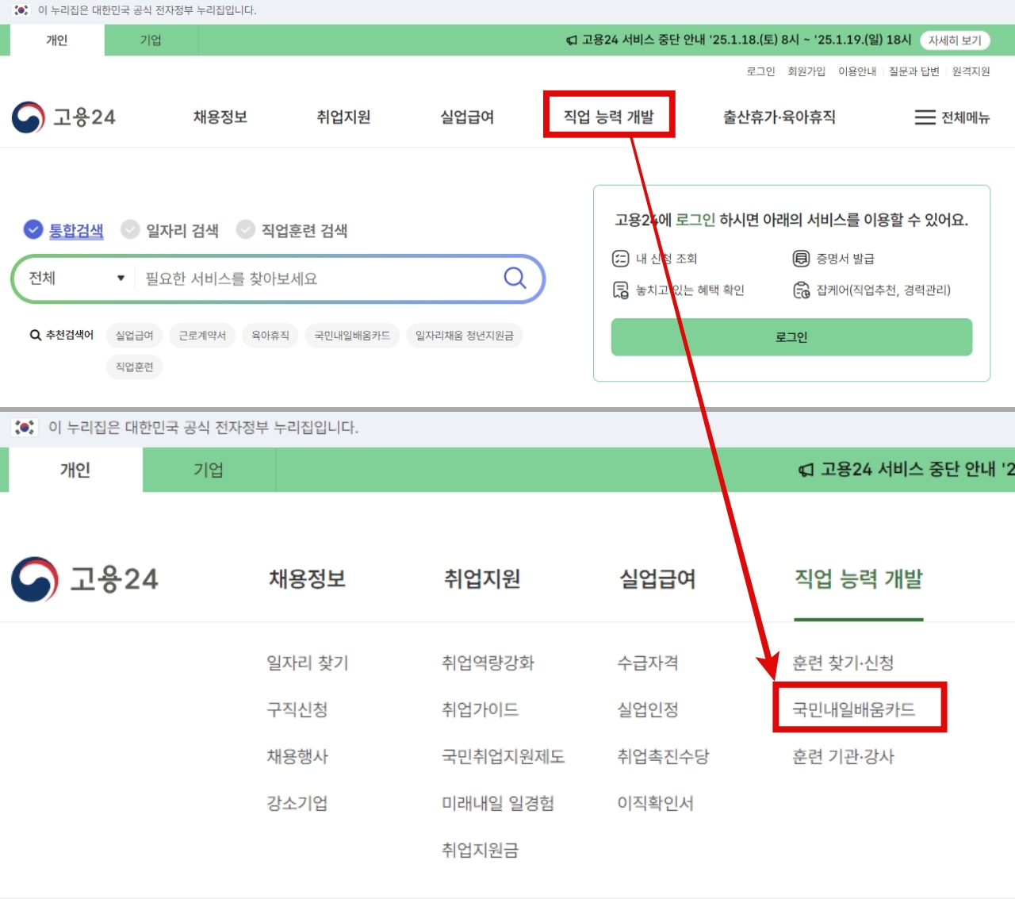Open the 전체메뉴 hamburger icon

(x=925, y=117)
